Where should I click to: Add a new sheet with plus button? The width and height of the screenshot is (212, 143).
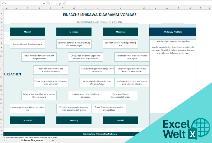click(x=53, y=141)
